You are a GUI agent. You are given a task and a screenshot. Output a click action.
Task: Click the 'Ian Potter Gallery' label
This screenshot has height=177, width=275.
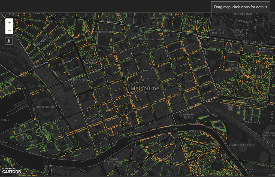tap(188, 116)
